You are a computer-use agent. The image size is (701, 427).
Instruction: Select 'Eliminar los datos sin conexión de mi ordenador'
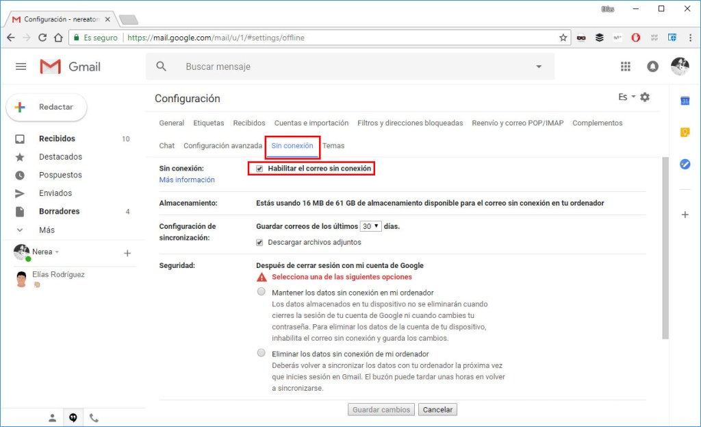[261, 352]
